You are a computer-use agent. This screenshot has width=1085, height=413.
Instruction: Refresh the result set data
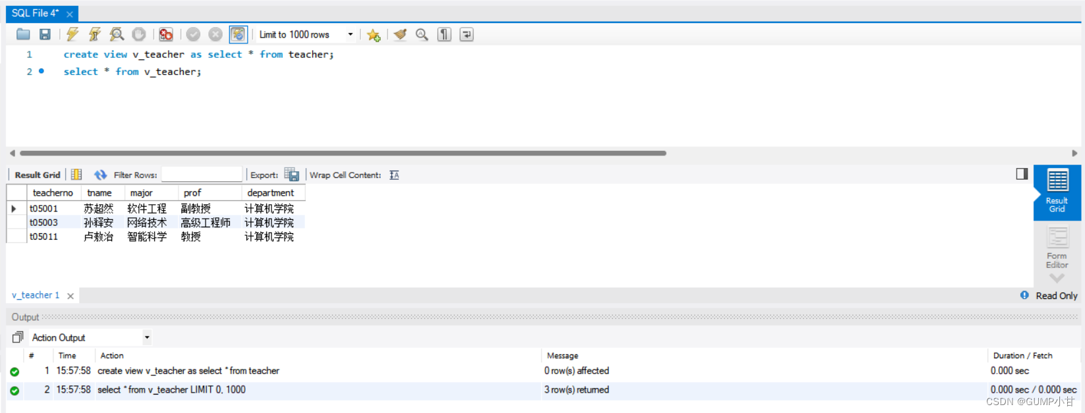pyautogui.click(x=100, y=175)
